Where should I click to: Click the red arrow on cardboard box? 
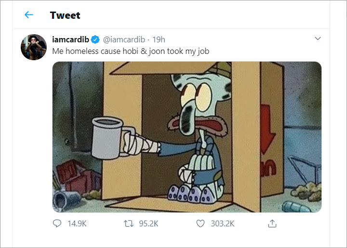267,130
